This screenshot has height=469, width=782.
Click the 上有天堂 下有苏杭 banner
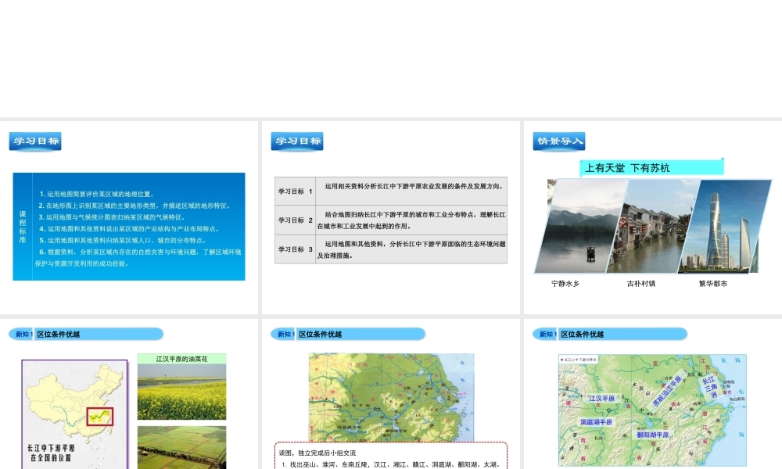click(x=652, y=167)
